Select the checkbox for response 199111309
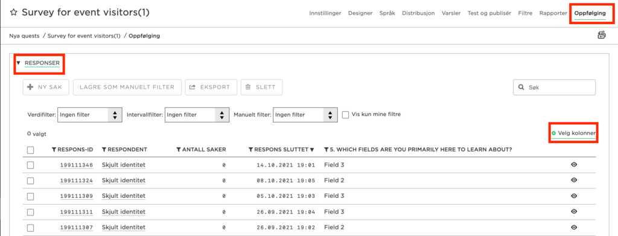The height and width of the screenshot is (236, 618). coord(30,196)
